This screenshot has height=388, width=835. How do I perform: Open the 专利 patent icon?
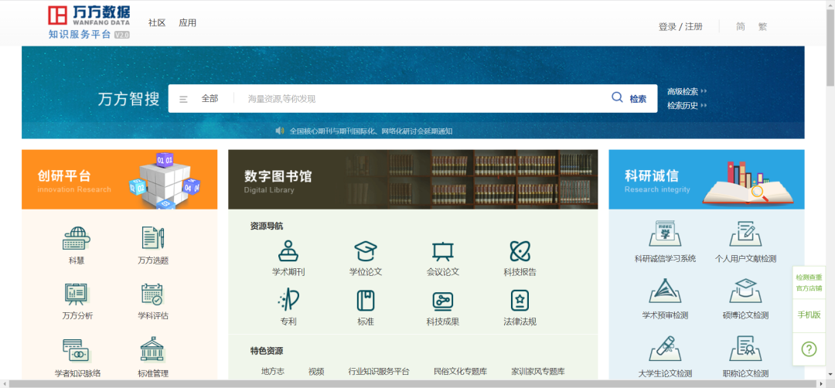click(288, 301)
